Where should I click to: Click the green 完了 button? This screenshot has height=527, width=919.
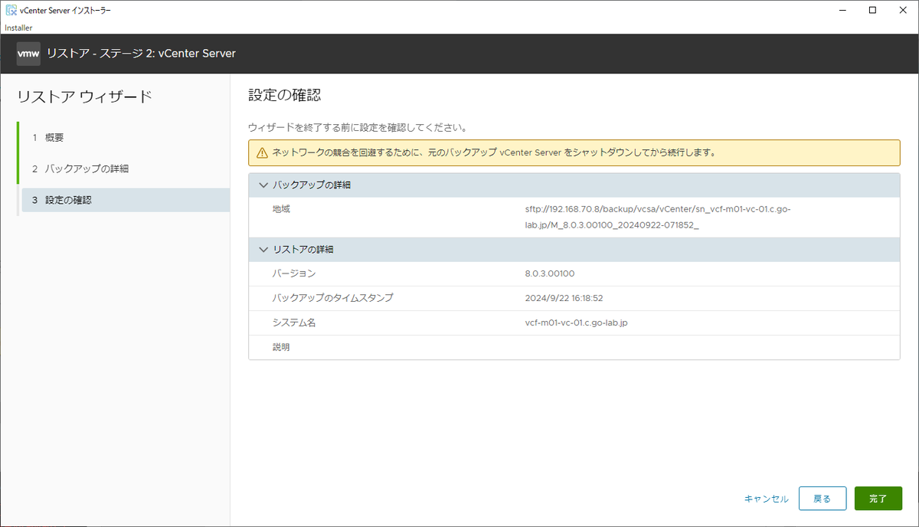point(878,499)
